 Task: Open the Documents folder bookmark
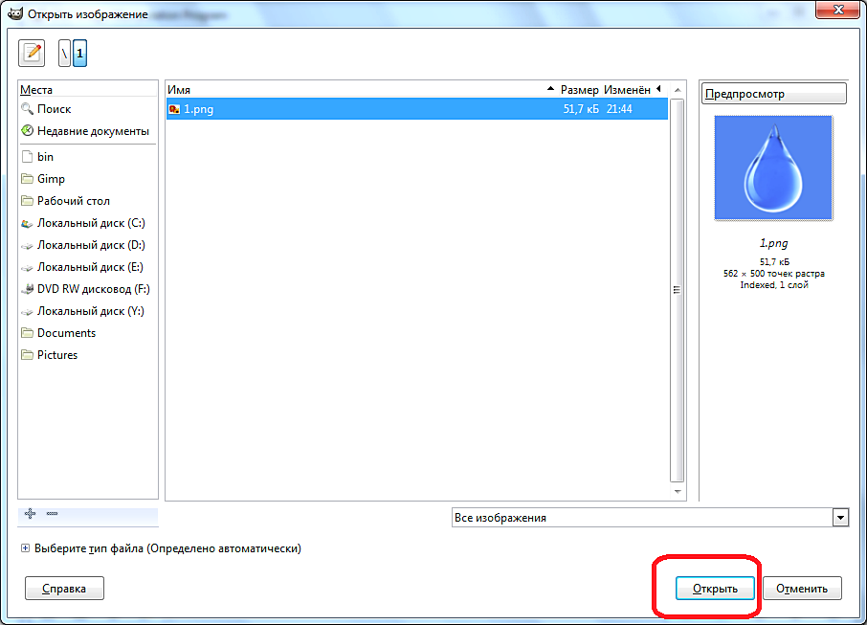[x=88, y=333]
